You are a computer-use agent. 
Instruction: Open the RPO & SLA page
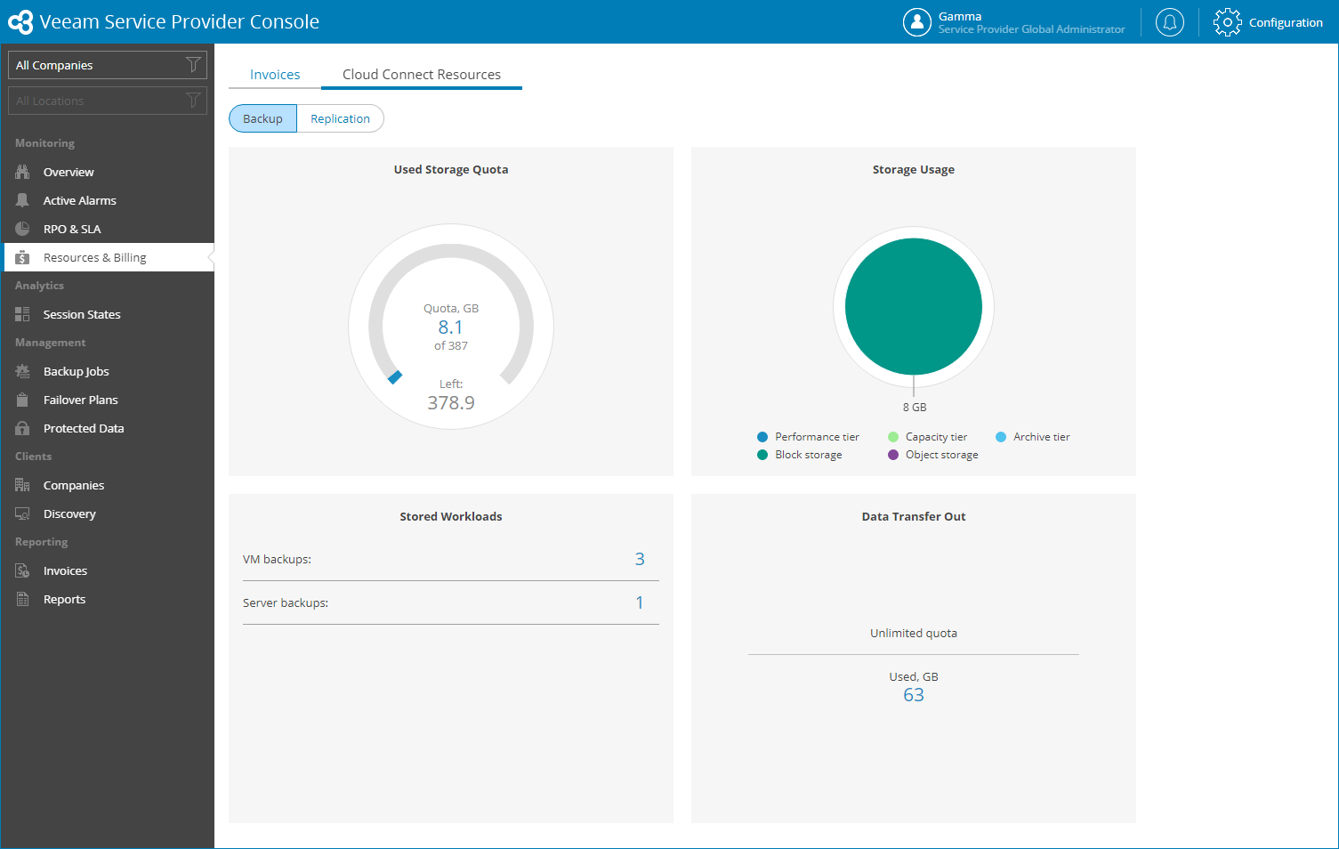[108, 229]
